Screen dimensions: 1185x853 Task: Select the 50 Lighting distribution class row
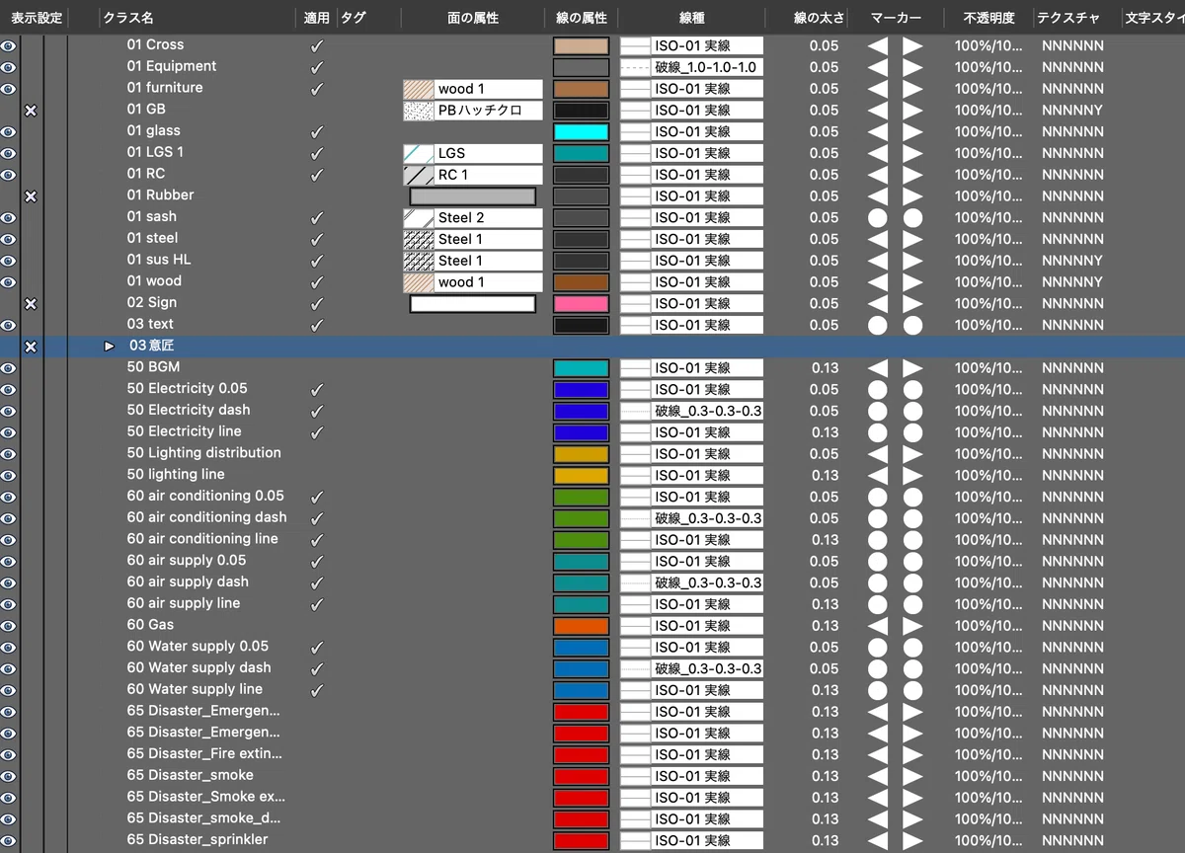[203, 453]
